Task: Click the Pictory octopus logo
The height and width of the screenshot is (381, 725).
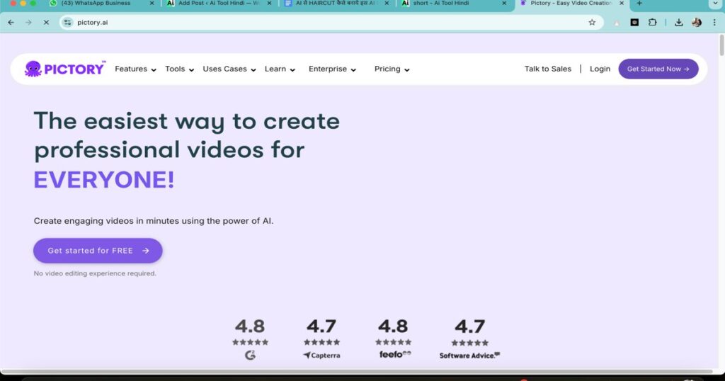Action: pos(64,69)
